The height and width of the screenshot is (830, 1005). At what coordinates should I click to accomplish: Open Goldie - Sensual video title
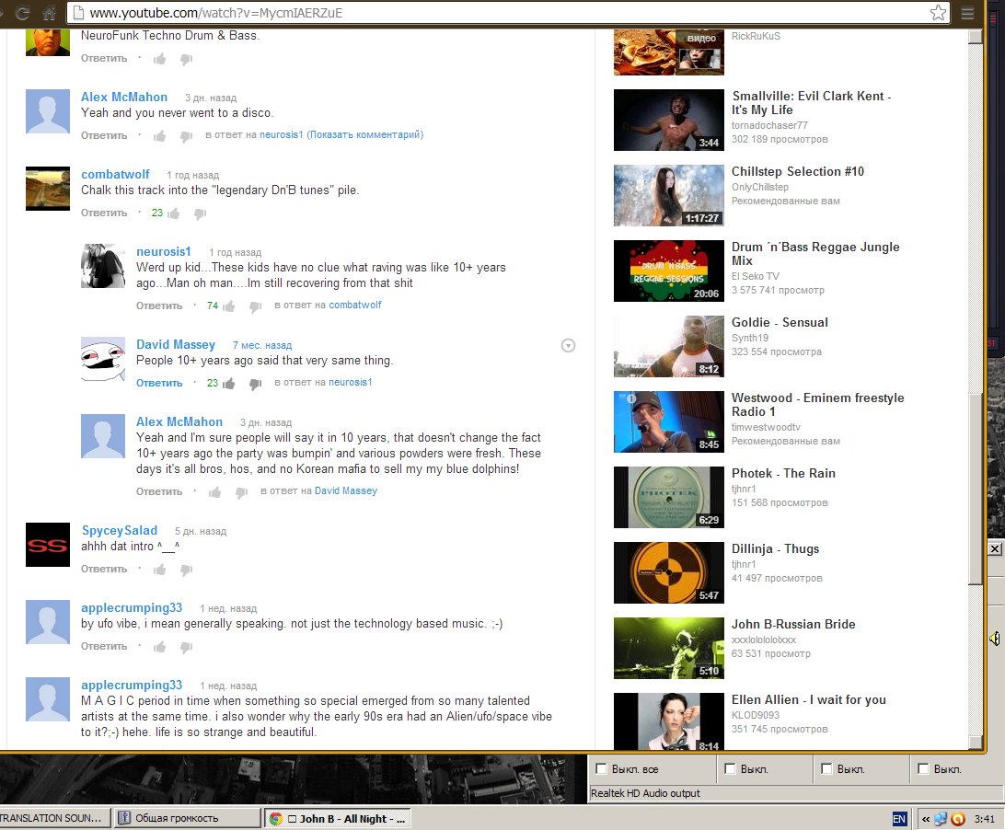(780, 322)
